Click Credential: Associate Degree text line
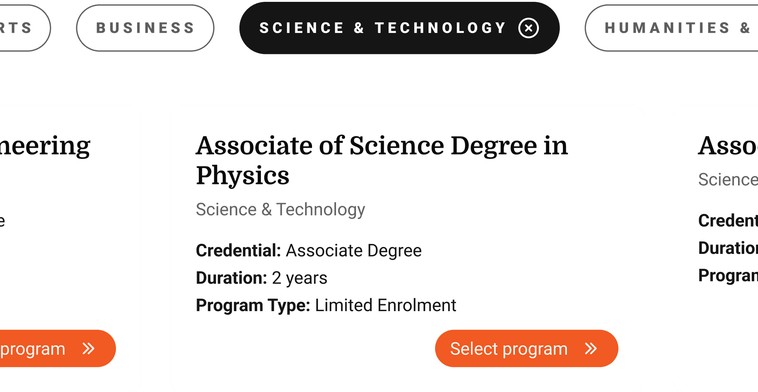Screen dimensions: 758x392 (308, 250)
